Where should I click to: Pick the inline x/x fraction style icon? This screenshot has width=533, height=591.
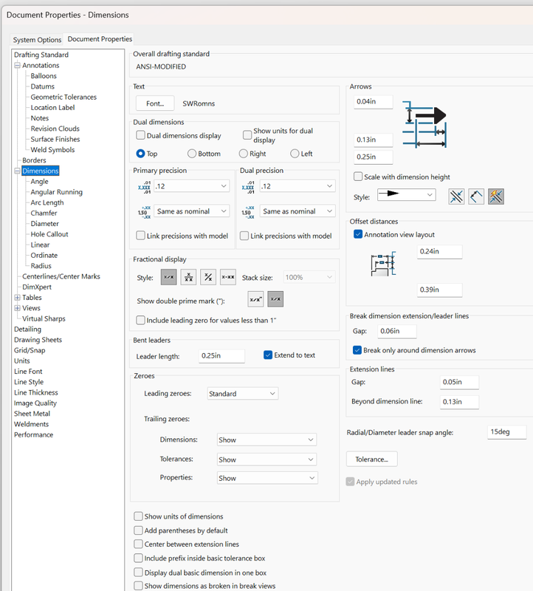169,278
